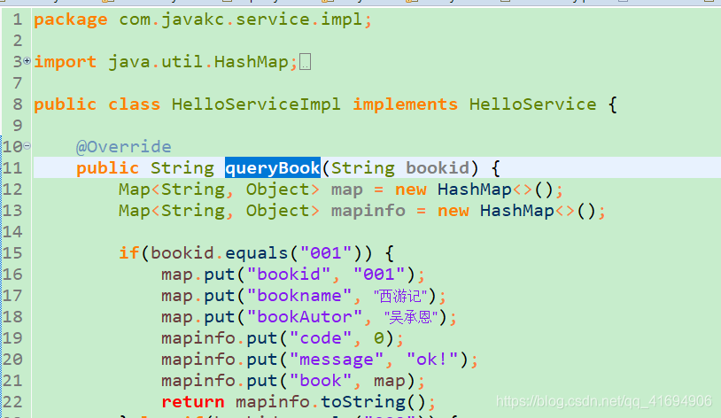
Task: Click the HashMap constructor on line 13
Action: click(x=517, y=211)
